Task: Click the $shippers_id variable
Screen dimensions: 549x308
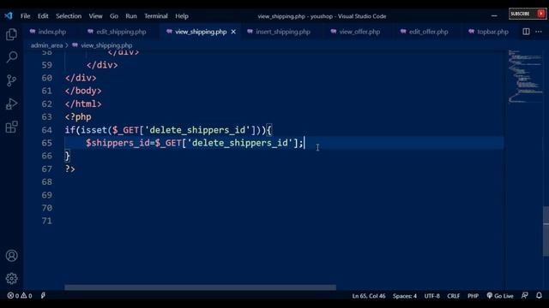Action: (118, 143)
